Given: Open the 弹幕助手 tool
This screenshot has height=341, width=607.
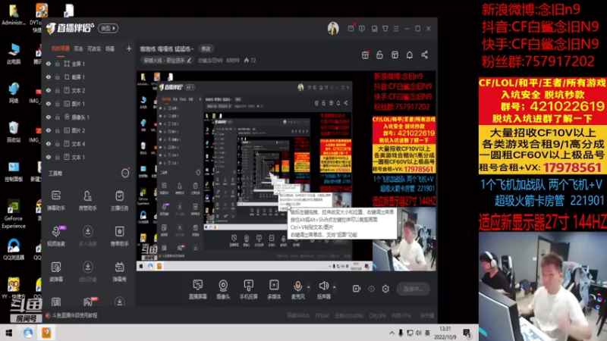Looking at the screenshot, I should (56, 200).
